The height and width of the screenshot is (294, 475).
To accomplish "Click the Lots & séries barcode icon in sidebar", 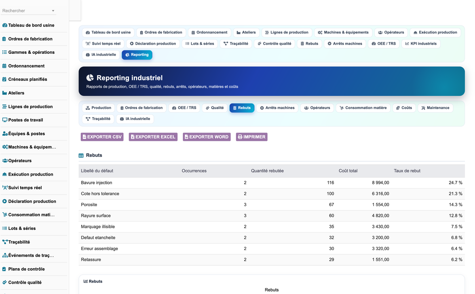I will [5, 228].
